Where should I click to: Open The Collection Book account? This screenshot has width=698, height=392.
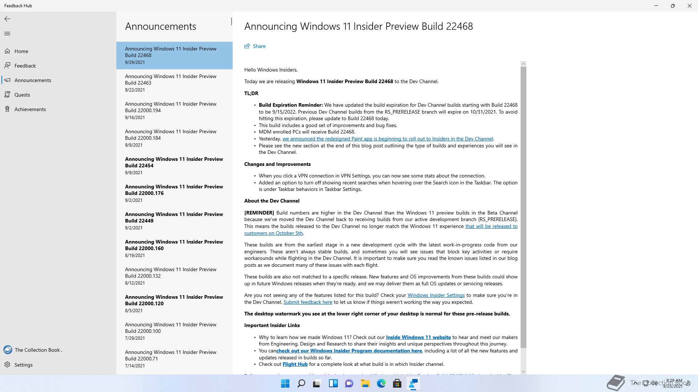[58, 350]
